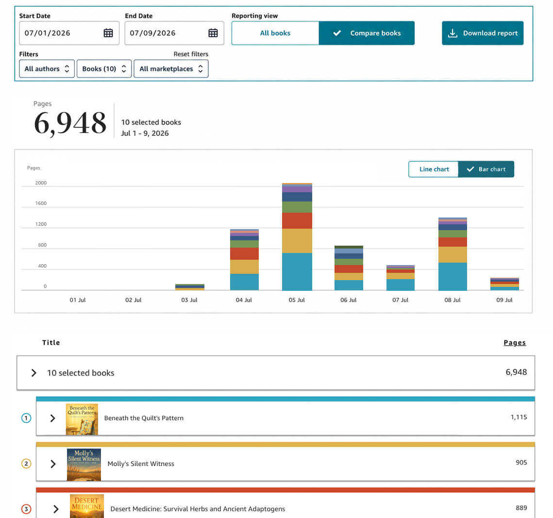Click the Desert Medicine cover thumbnail

pyautogui.click(x=87, y=506)
